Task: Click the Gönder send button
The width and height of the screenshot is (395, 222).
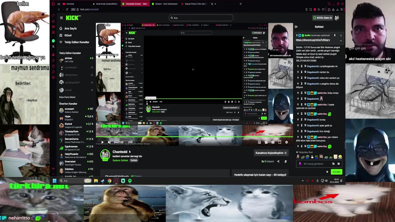Action: tap(336, 172)
